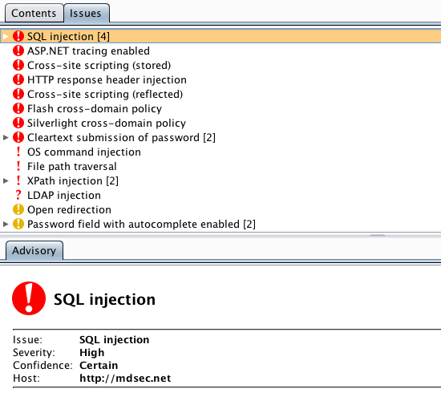
Task: Expand Password field with autocomplete enabled group
Action: (x=6, y=224)
